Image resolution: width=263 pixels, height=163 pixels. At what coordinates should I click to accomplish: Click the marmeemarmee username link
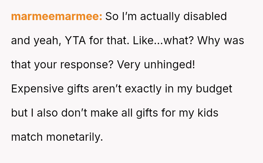57,16
